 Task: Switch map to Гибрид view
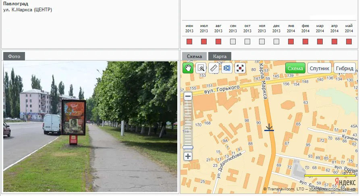[x=344, y=68]
